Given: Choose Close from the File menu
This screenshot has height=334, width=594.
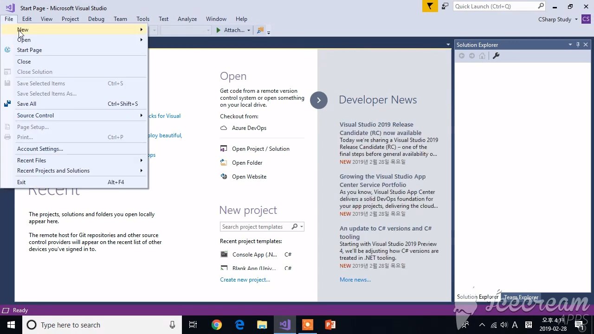Looking at the screenshot, I should (x=74, y=62).
